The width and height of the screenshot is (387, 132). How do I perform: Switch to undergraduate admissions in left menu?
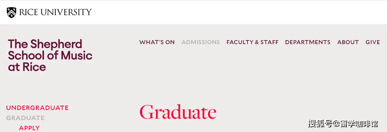tap(37, 108)
